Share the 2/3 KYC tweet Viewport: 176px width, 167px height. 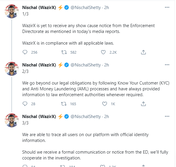pyautogui.click(x=143, y=104)
